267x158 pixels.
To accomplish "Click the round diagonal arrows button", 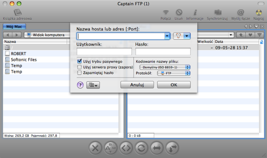I will tap(172, 148).
